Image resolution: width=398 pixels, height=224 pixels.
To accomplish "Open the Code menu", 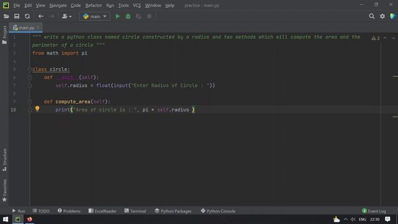I will coord(76,6).
